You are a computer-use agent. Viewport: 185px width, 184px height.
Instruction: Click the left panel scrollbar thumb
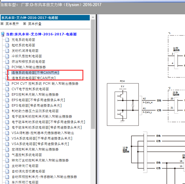[x=93, y=74]
